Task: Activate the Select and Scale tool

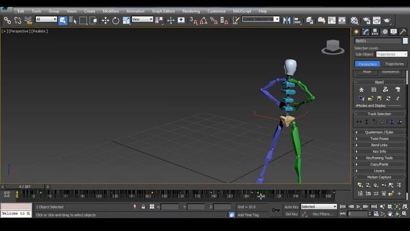Action: 126,20
